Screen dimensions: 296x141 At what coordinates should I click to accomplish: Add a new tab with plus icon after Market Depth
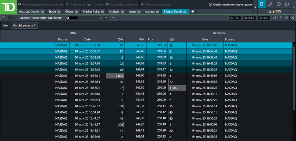tap(193, 11)
